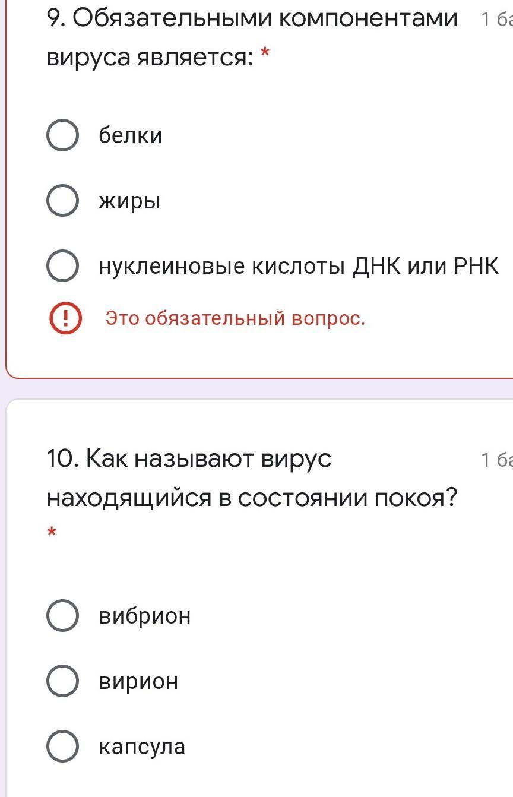Click the points label beside question 10
513x797 pixels.
pos(496,460)
